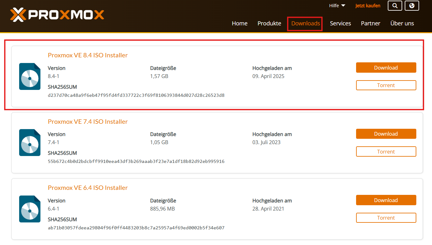Download the Proxmox VE 8.4 ISO

[386, 68]
